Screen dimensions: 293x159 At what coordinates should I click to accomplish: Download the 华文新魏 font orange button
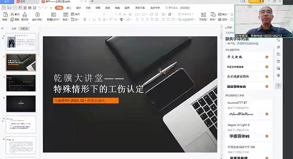[x=267, y=57]
